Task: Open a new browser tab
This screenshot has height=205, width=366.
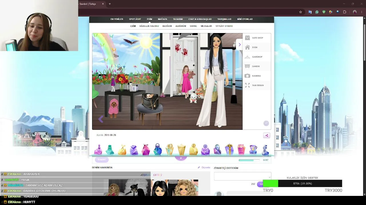Action: point(110,4)
